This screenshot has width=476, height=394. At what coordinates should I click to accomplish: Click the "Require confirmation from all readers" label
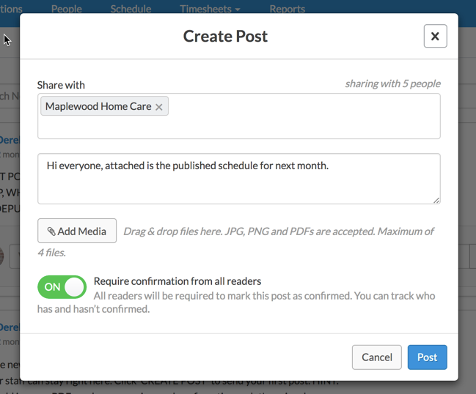coord(177,280)
